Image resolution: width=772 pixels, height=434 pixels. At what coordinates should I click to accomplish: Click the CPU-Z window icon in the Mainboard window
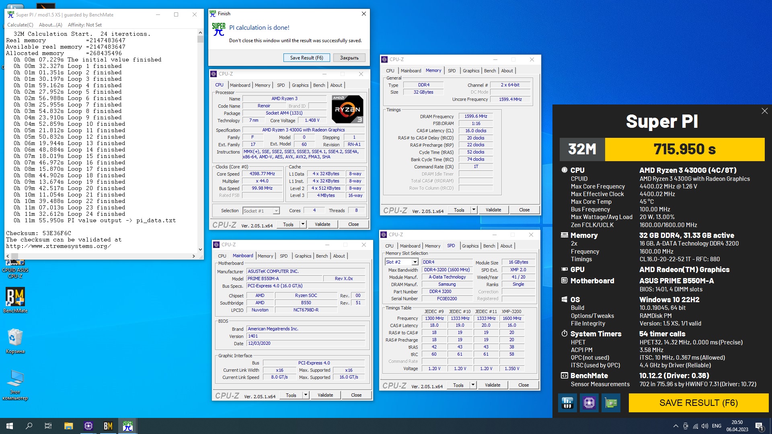217,244
